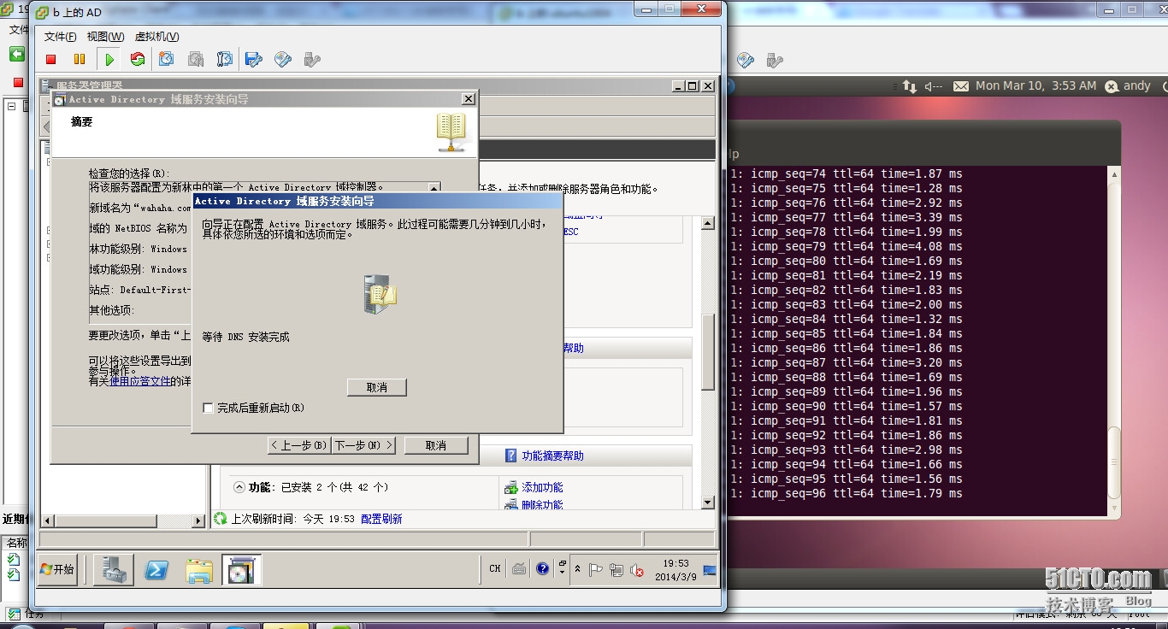
Task: Open Ubuntu clock Mon Mar 10, 3:53 AM
Action: [1035, 86]
